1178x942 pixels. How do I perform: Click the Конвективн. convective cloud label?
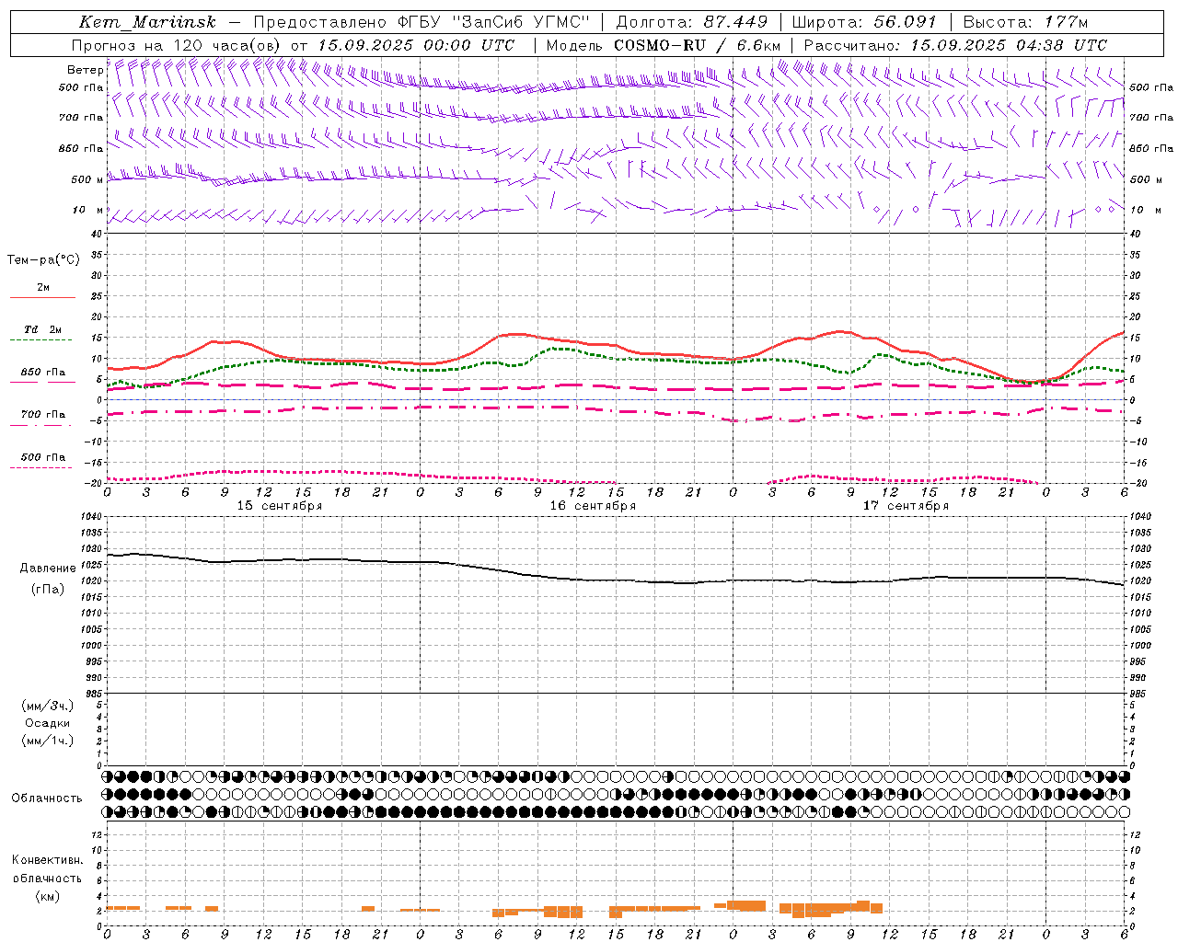47,860
